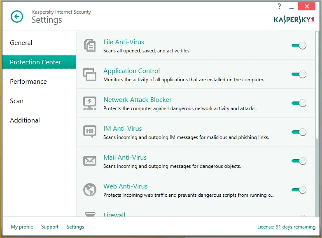Click the vertical scrollbar thumb
This screenshot has height=238, width=322.
pos(317,85)
